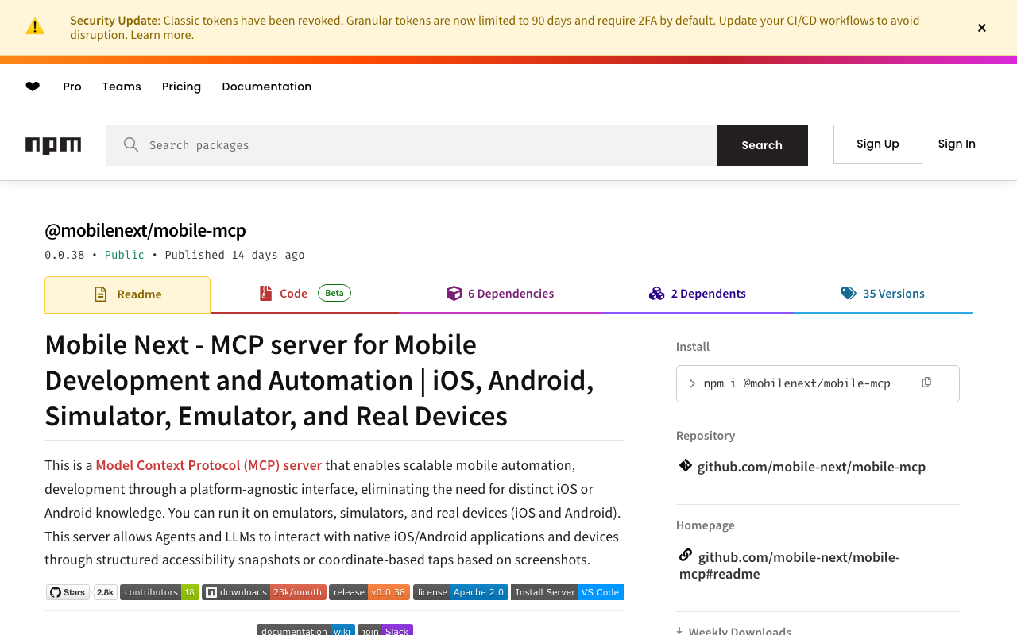Click the downloads 23k/month badge

tap(264, 592)
